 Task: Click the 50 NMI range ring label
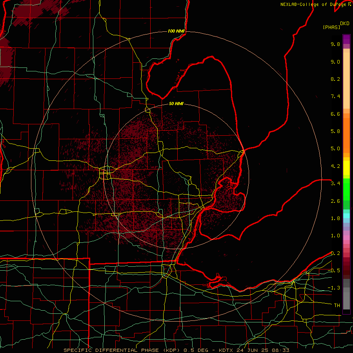176,104
